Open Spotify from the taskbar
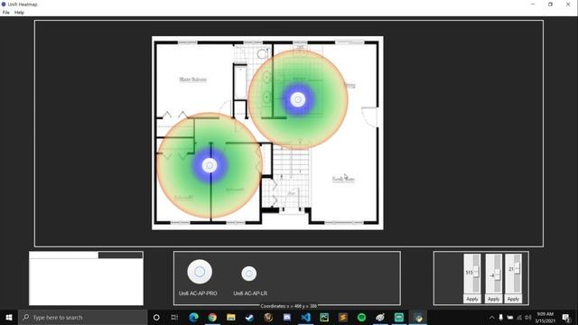 point(361,317)
